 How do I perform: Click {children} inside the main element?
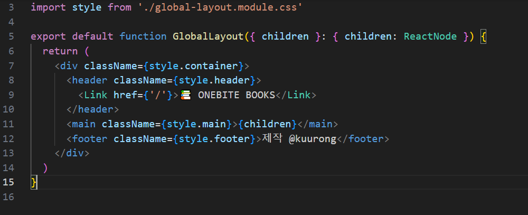coord(267,124)
